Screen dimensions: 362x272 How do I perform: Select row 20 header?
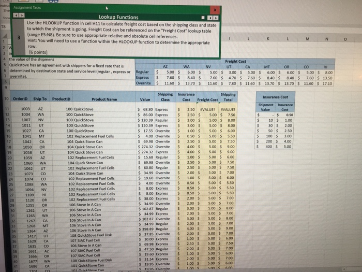(x=9, y=158)
